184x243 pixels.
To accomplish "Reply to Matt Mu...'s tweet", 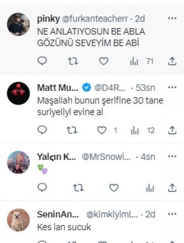I will pos(42,130).
